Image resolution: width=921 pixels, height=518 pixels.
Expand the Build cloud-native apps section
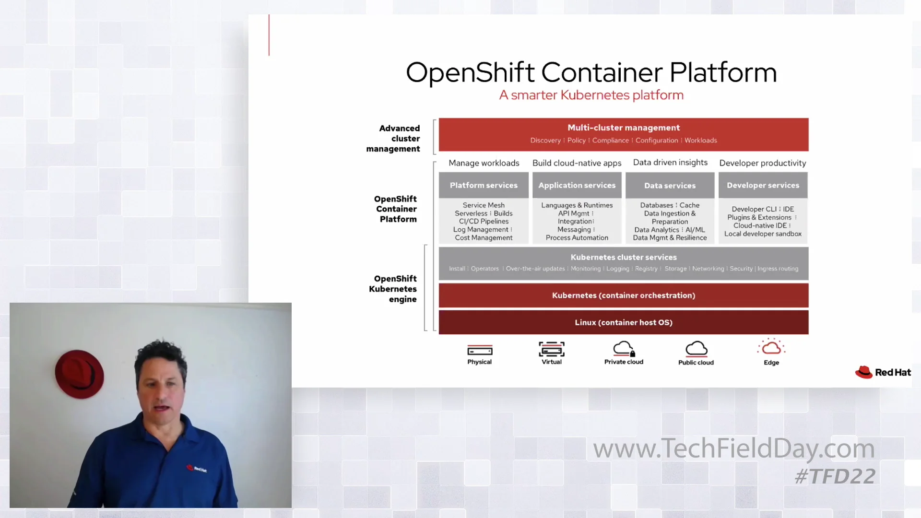pos(576,163)
